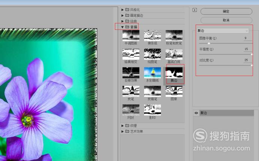This screenshot has width=259, height=161.
Task: Click the 图像平衡 slider track
Action: pos(226,43)
